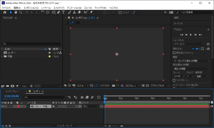Click the スイッチ / モード toggle button

(x=65, y=126)
